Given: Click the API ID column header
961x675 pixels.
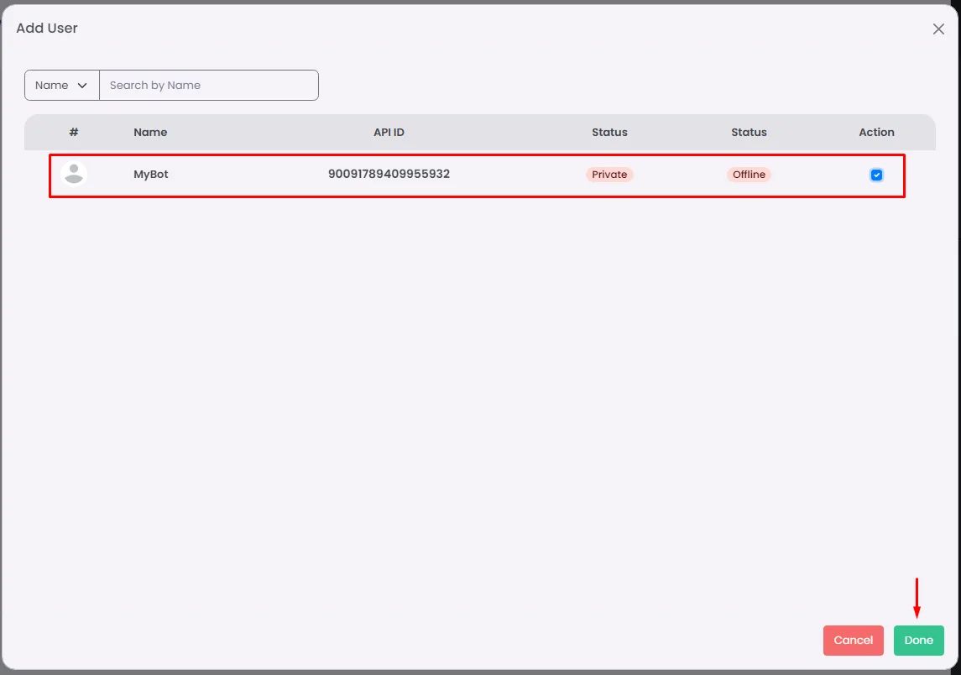Looking at the screenshot, I should click(389, 132).
